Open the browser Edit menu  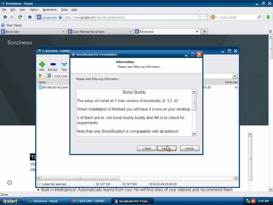click(x=13, y=10)
